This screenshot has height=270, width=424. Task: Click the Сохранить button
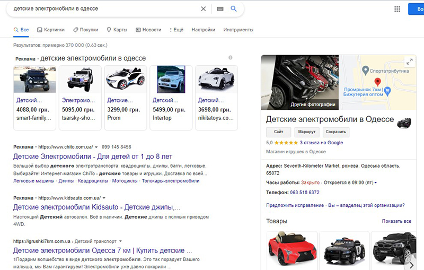(x=336, y=132)
